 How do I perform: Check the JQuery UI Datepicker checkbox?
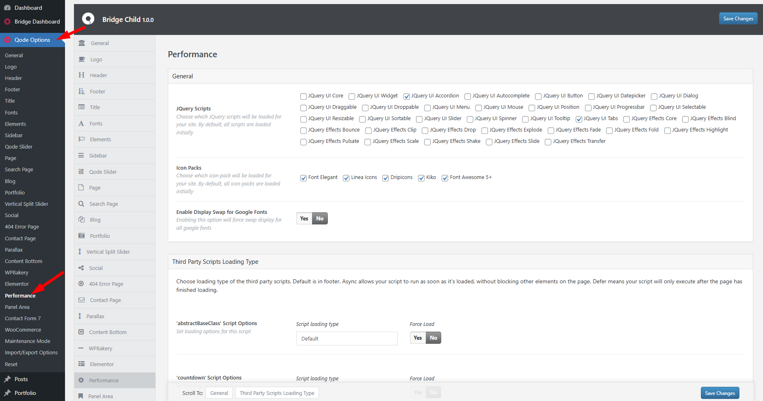pos(592,96)
